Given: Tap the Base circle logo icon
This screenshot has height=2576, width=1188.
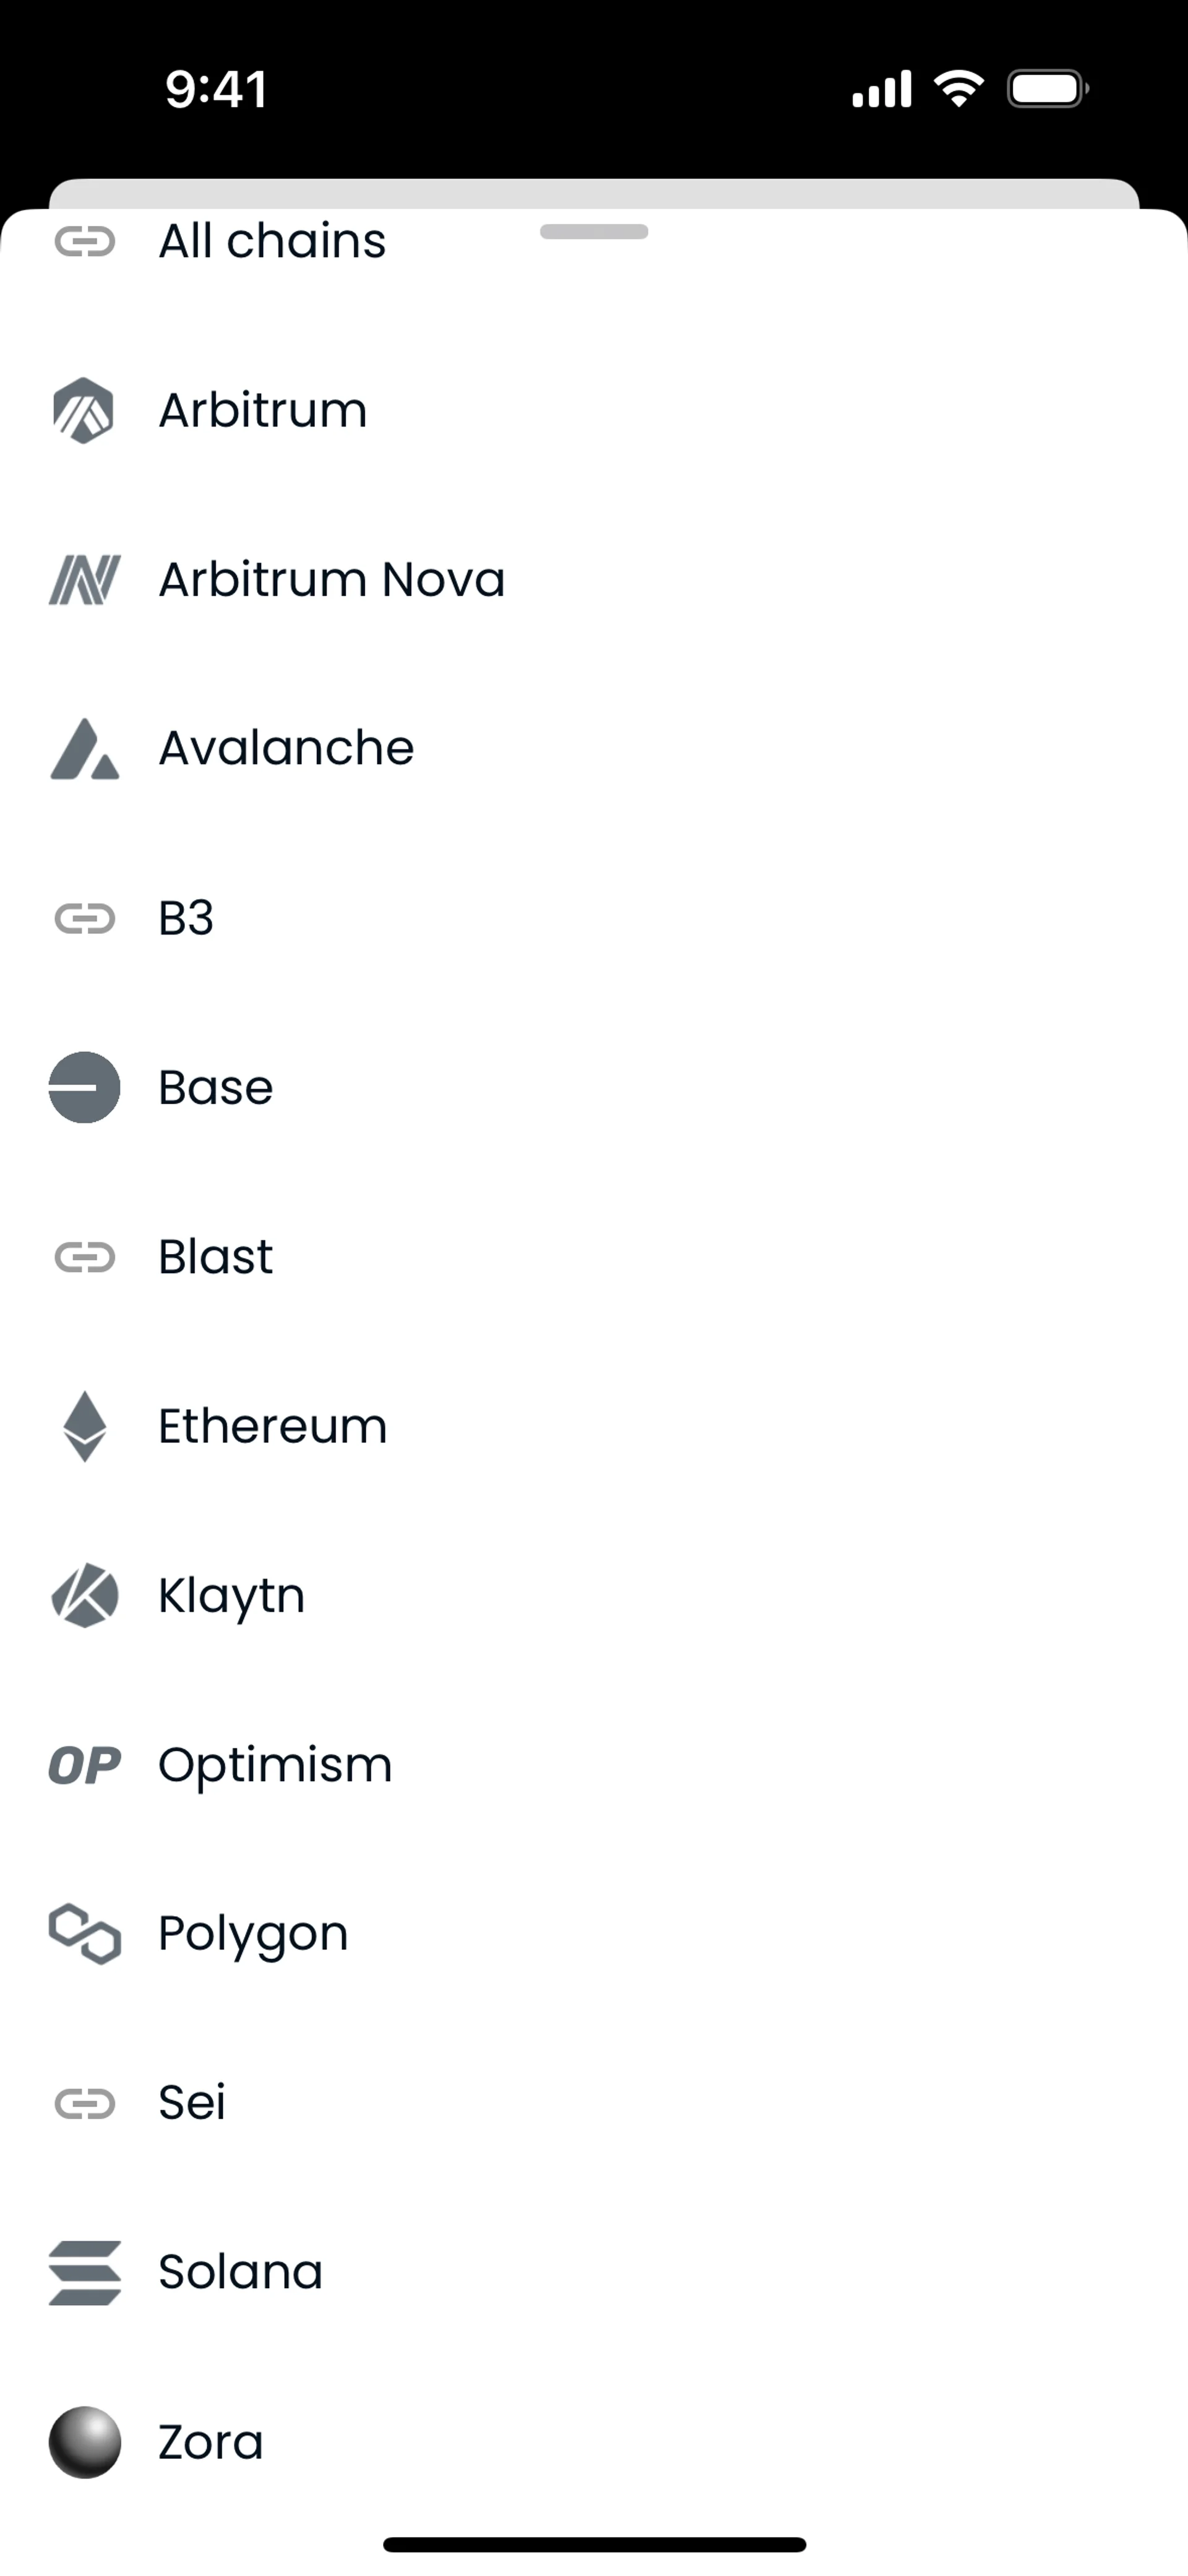Looking at the screenshot, I should [x=84, y=1087].
